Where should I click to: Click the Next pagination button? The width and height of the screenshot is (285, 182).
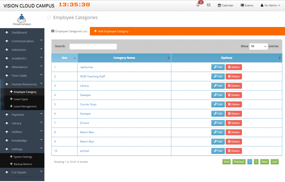tap(264, 162)
